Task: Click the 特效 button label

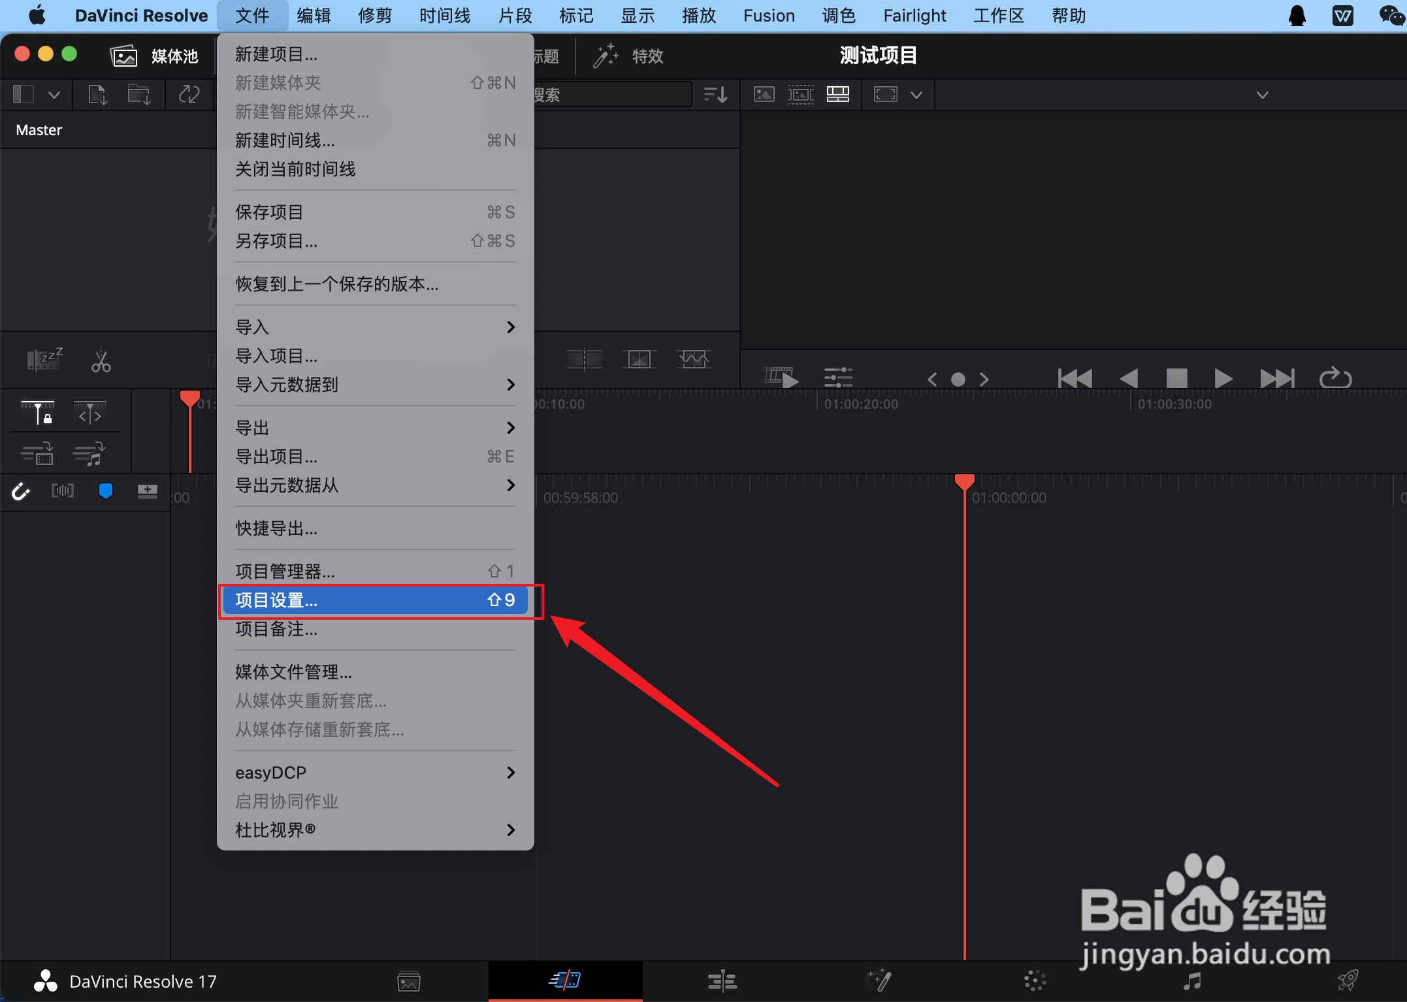Action: (647, 56)
